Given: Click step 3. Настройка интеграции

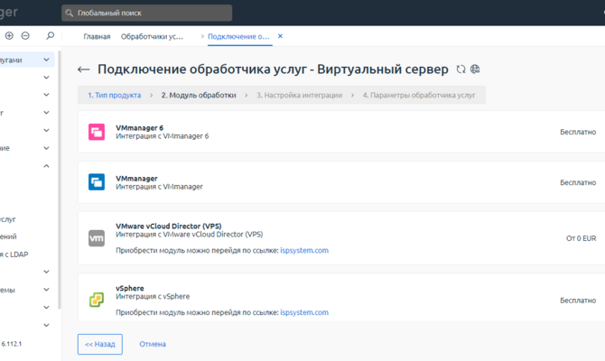Looking at the screenshot, I should click(300, 96).
